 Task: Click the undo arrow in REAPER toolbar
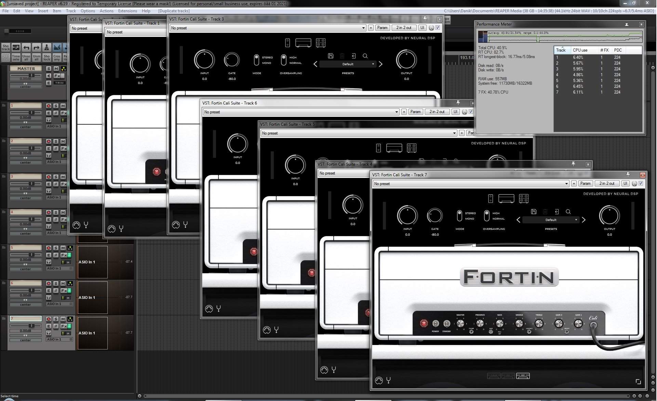(x=26, y=47)
